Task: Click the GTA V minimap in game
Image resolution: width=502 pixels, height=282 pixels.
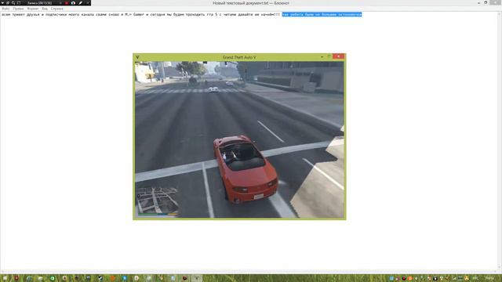Action: pos(157,200)
